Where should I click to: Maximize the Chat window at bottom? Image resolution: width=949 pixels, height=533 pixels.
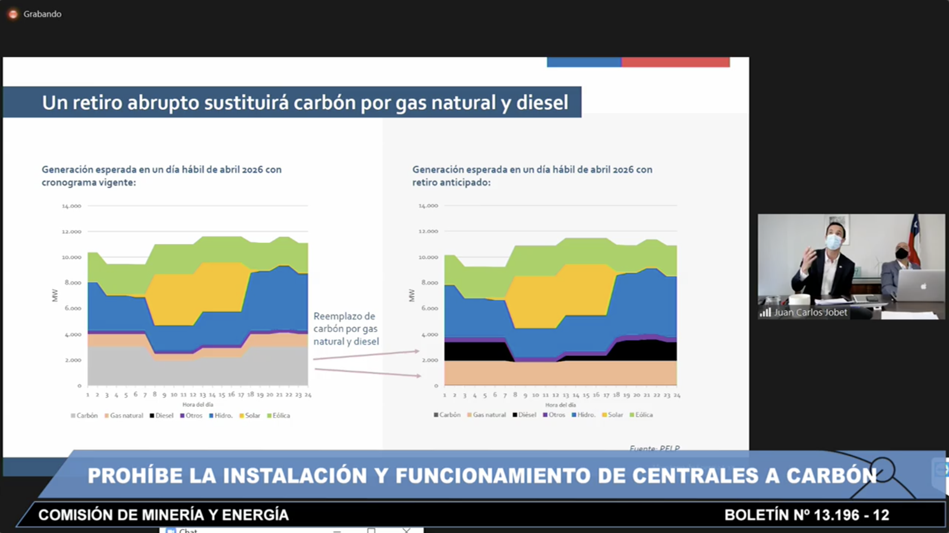point(371,531)
